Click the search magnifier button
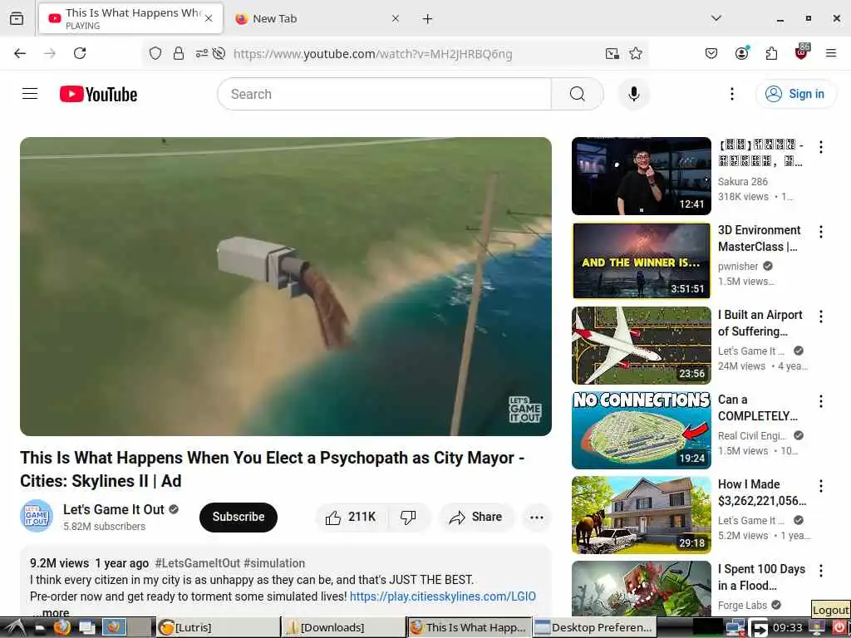This screenshot has width=851, height=638. (577, 94)
